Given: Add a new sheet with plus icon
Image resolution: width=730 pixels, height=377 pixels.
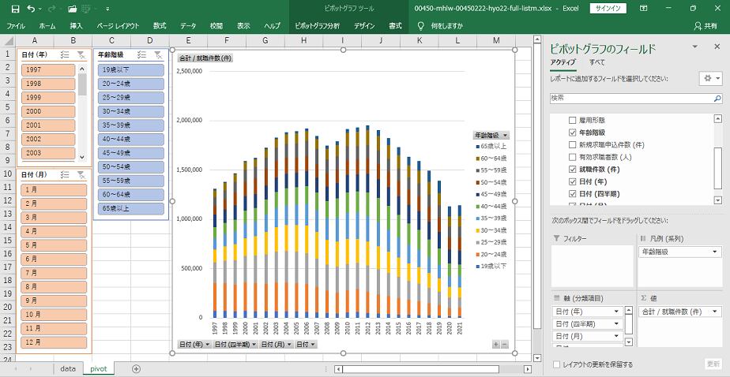Looking at the screenshot, I should tap(136, 368).
